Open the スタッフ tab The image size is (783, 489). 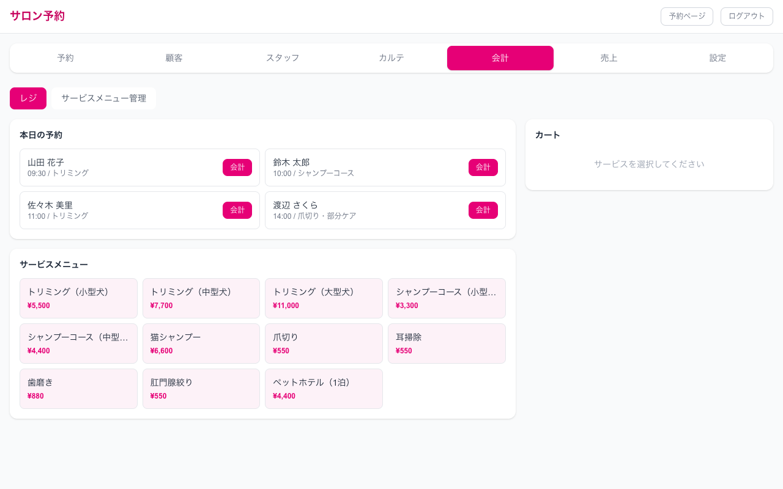coord(283,58)
